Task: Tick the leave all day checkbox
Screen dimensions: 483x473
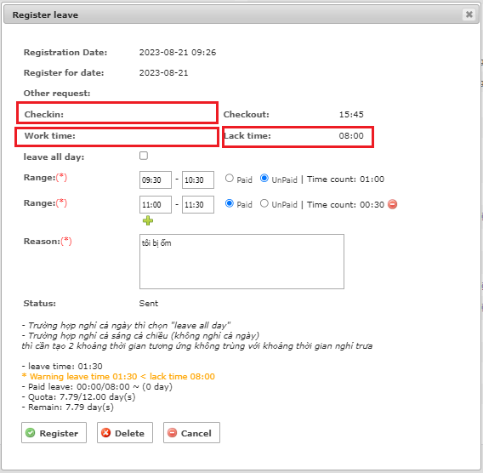Action: 144,156
